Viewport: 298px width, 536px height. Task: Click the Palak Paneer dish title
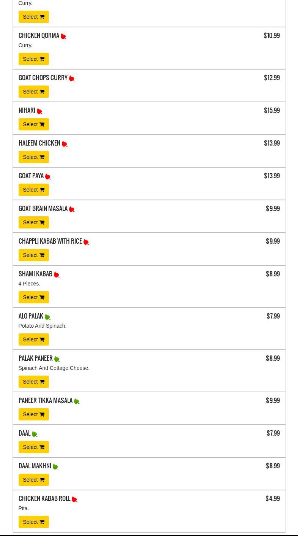(36, 358)
